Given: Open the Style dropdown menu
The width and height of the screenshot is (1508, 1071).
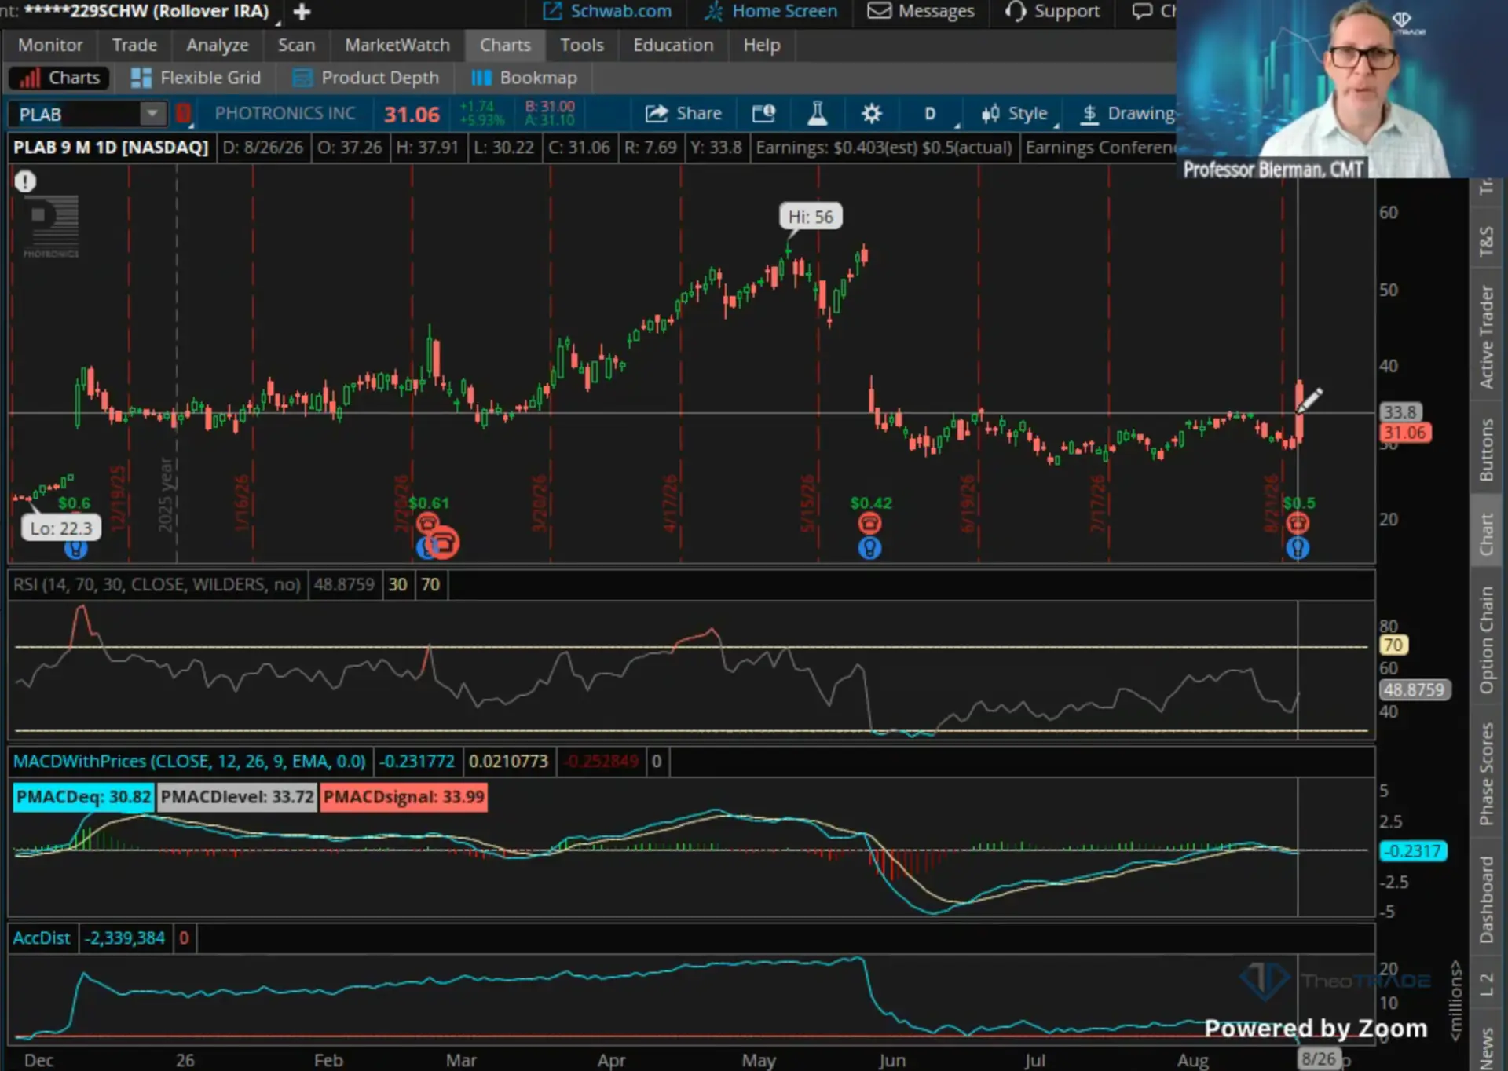Looking at the screenshot, I should coord(1016,114).
